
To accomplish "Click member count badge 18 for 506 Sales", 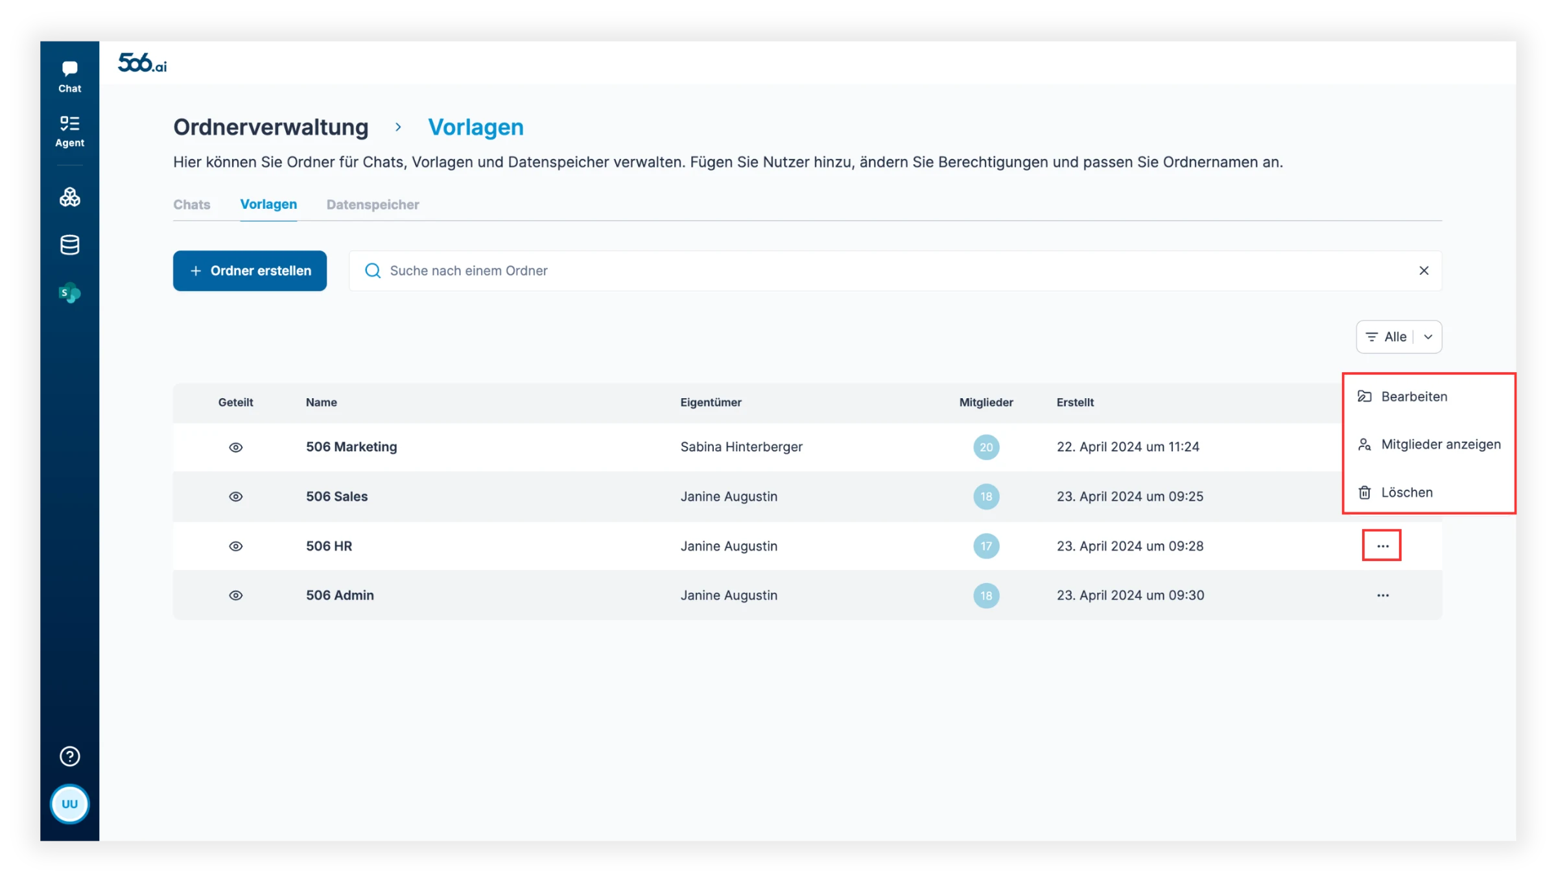I will [986, 497].
